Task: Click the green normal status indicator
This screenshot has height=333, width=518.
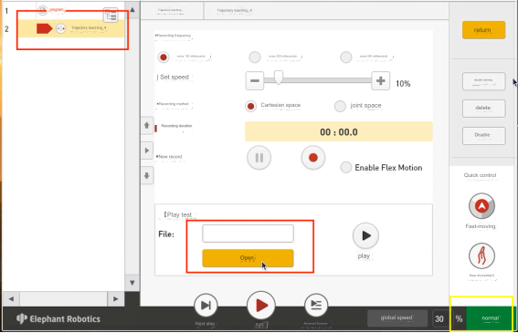Action: [491, 318]
